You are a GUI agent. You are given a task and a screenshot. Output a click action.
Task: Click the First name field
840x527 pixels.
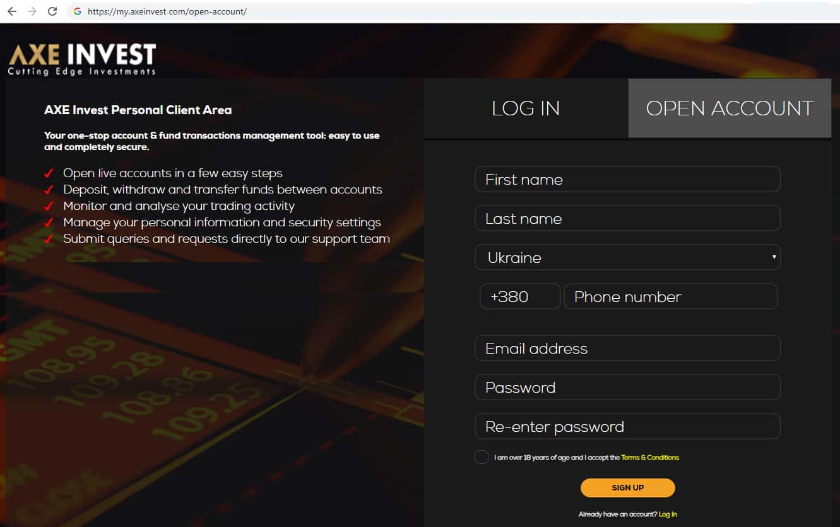[627, 180]
